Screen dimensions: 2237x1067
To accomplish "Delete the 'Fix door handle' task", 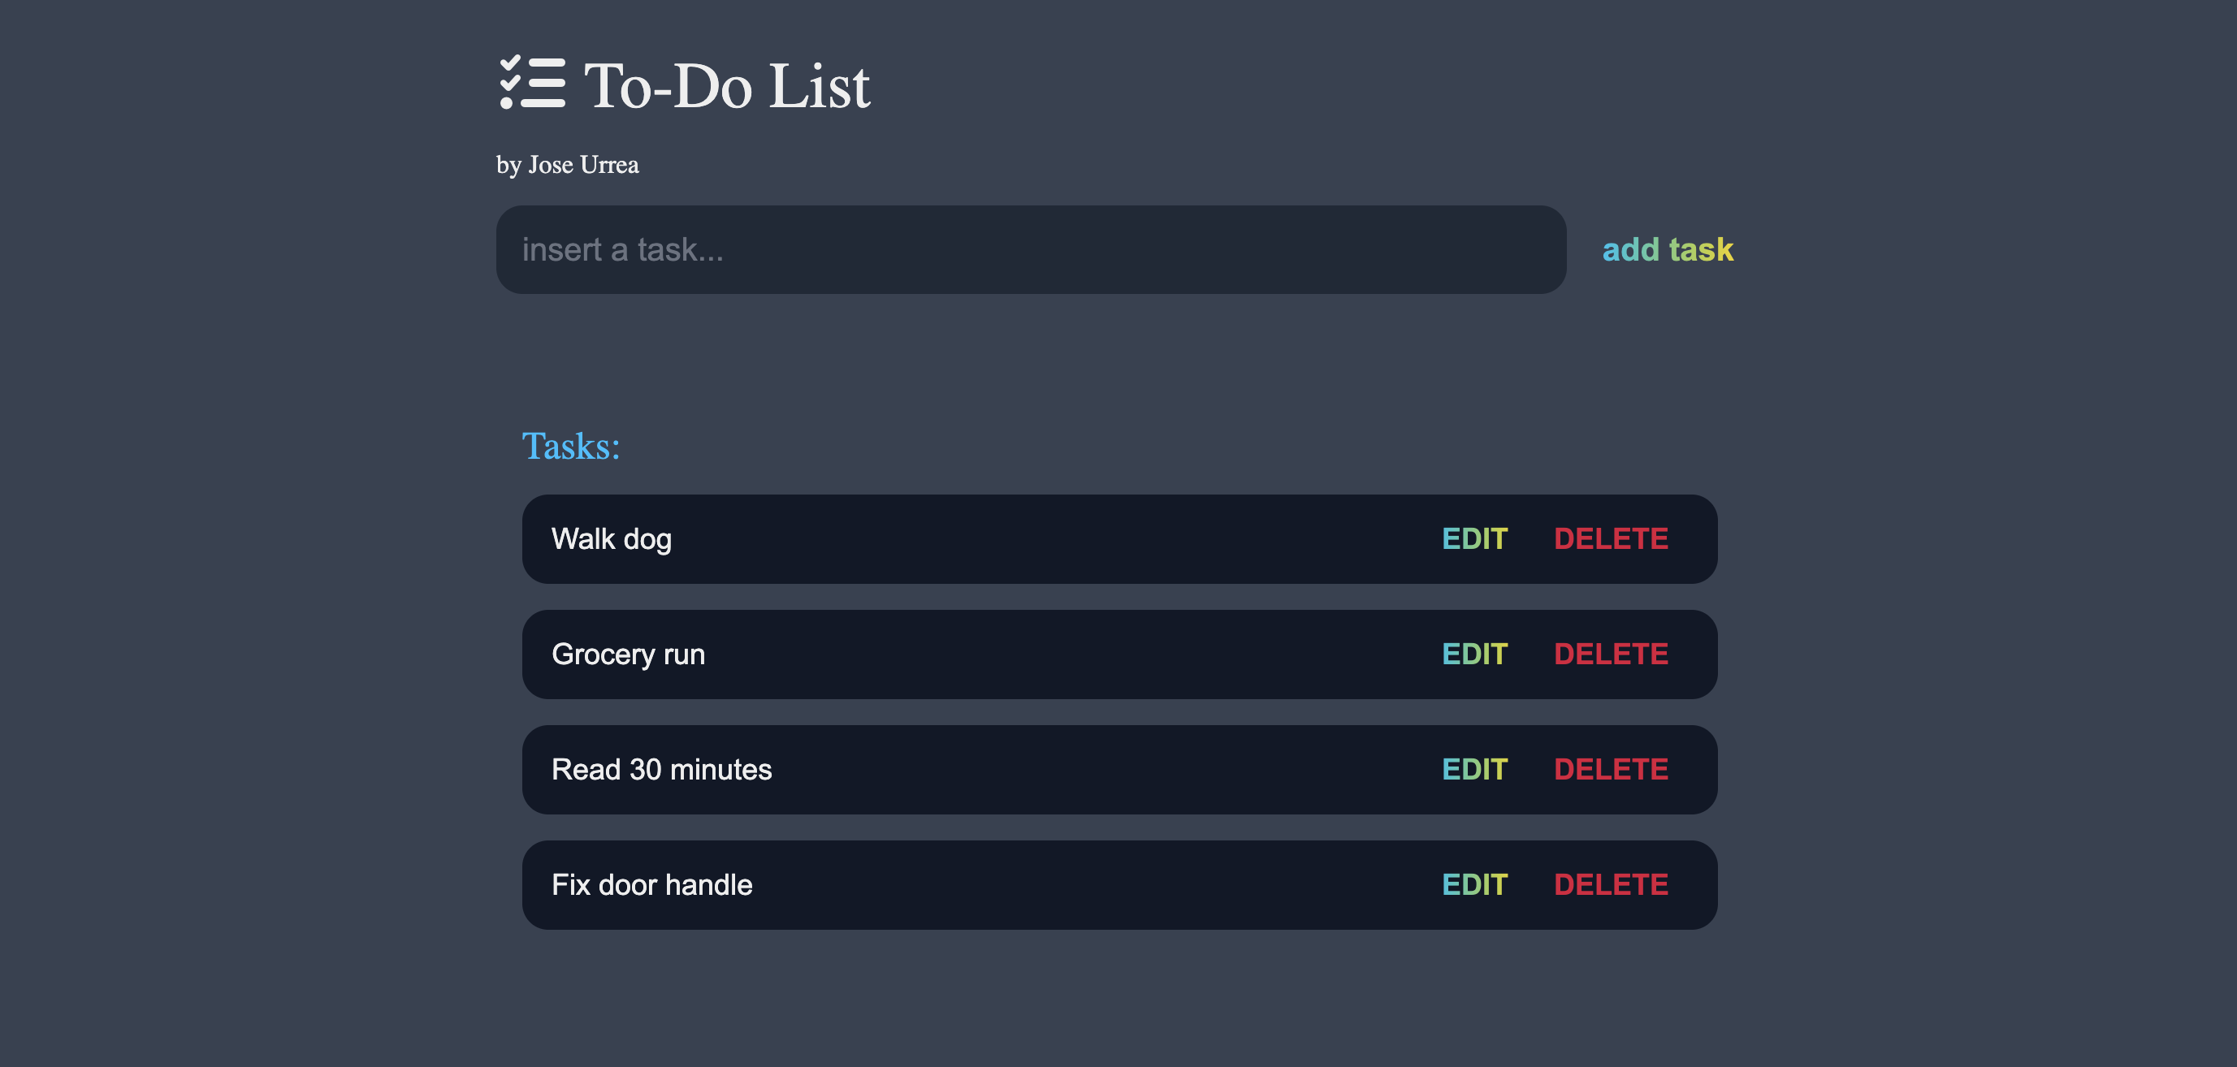I will (x=1610, y=886).
